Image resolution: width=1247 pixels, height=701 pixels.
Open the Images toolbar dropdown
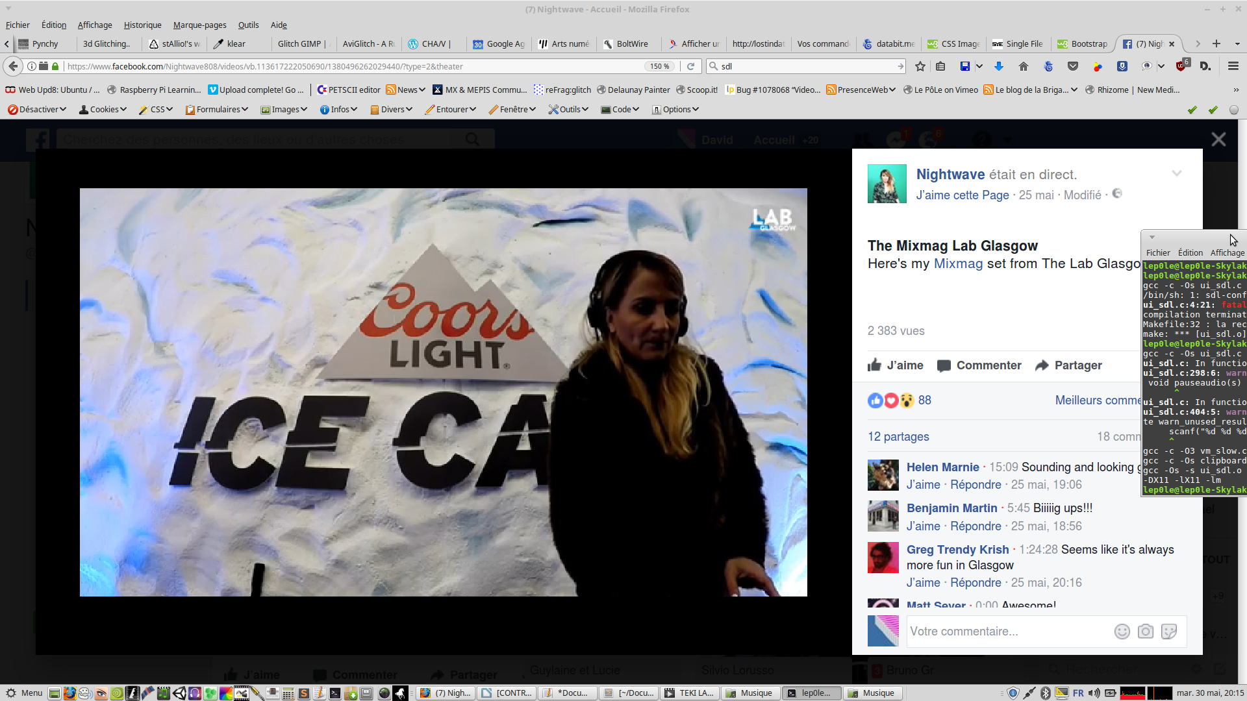pyautogui.click(x=284, y=109)
